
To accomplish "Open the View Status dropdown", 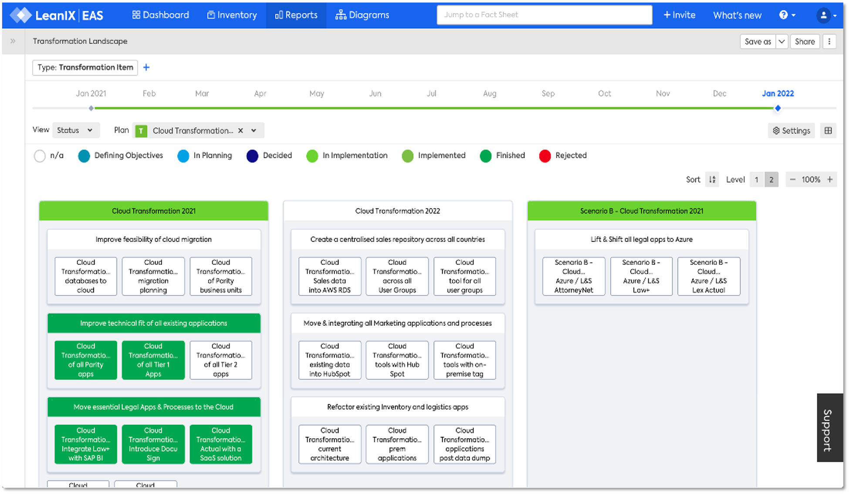I will pos(75,130).
